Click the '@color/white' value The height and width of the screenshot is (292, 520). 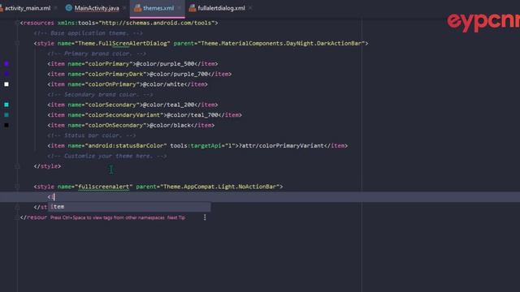tap(163, 84)
